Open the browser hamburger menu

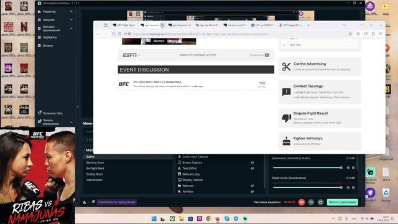click(x=381, y=34)
